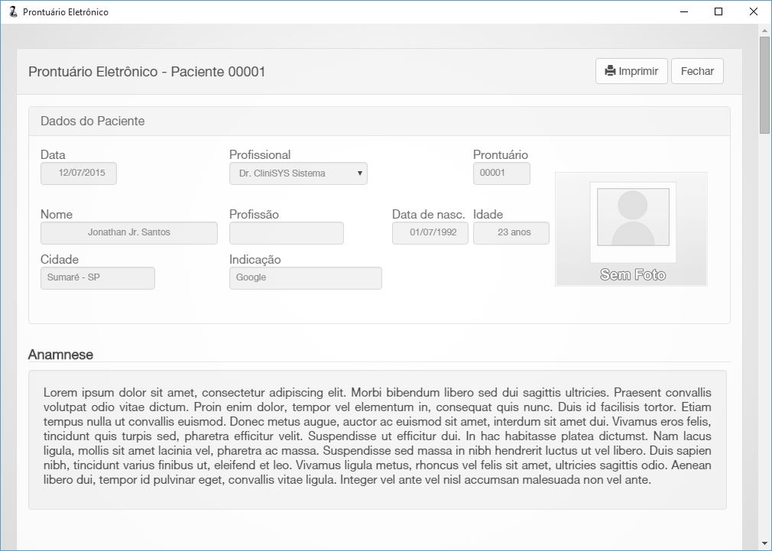Maximize the Prontuário Eletrônico window
The image size is (772, 551).
click(718, 11)
